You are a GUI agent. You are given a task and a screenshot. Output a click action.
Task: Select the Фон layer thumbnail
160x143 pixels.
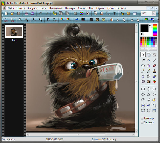click(x=14, y=32)
